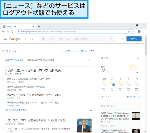
Task: Click Sunday (日) forecast icon
Action: 137,84
